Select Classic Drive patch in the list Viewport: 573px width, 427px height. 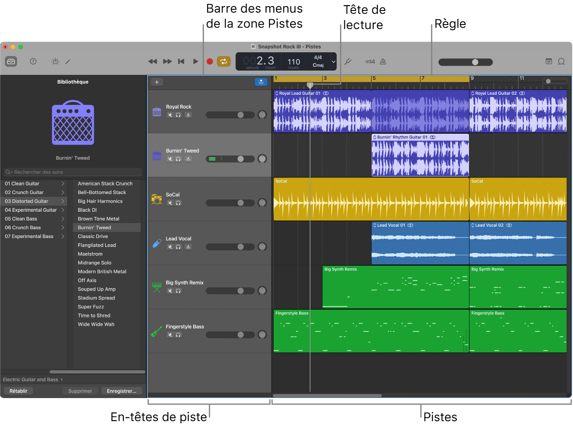point(93,236)
